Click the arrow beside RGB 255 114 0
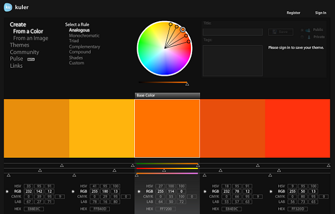The width and height of the screenshot is (335, 214). (139, 191)
